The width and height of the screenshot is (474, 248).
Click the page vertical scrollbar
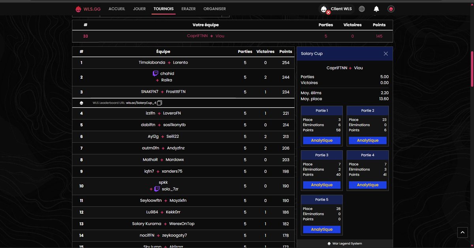pyautogui.click(x=472, y=68)
